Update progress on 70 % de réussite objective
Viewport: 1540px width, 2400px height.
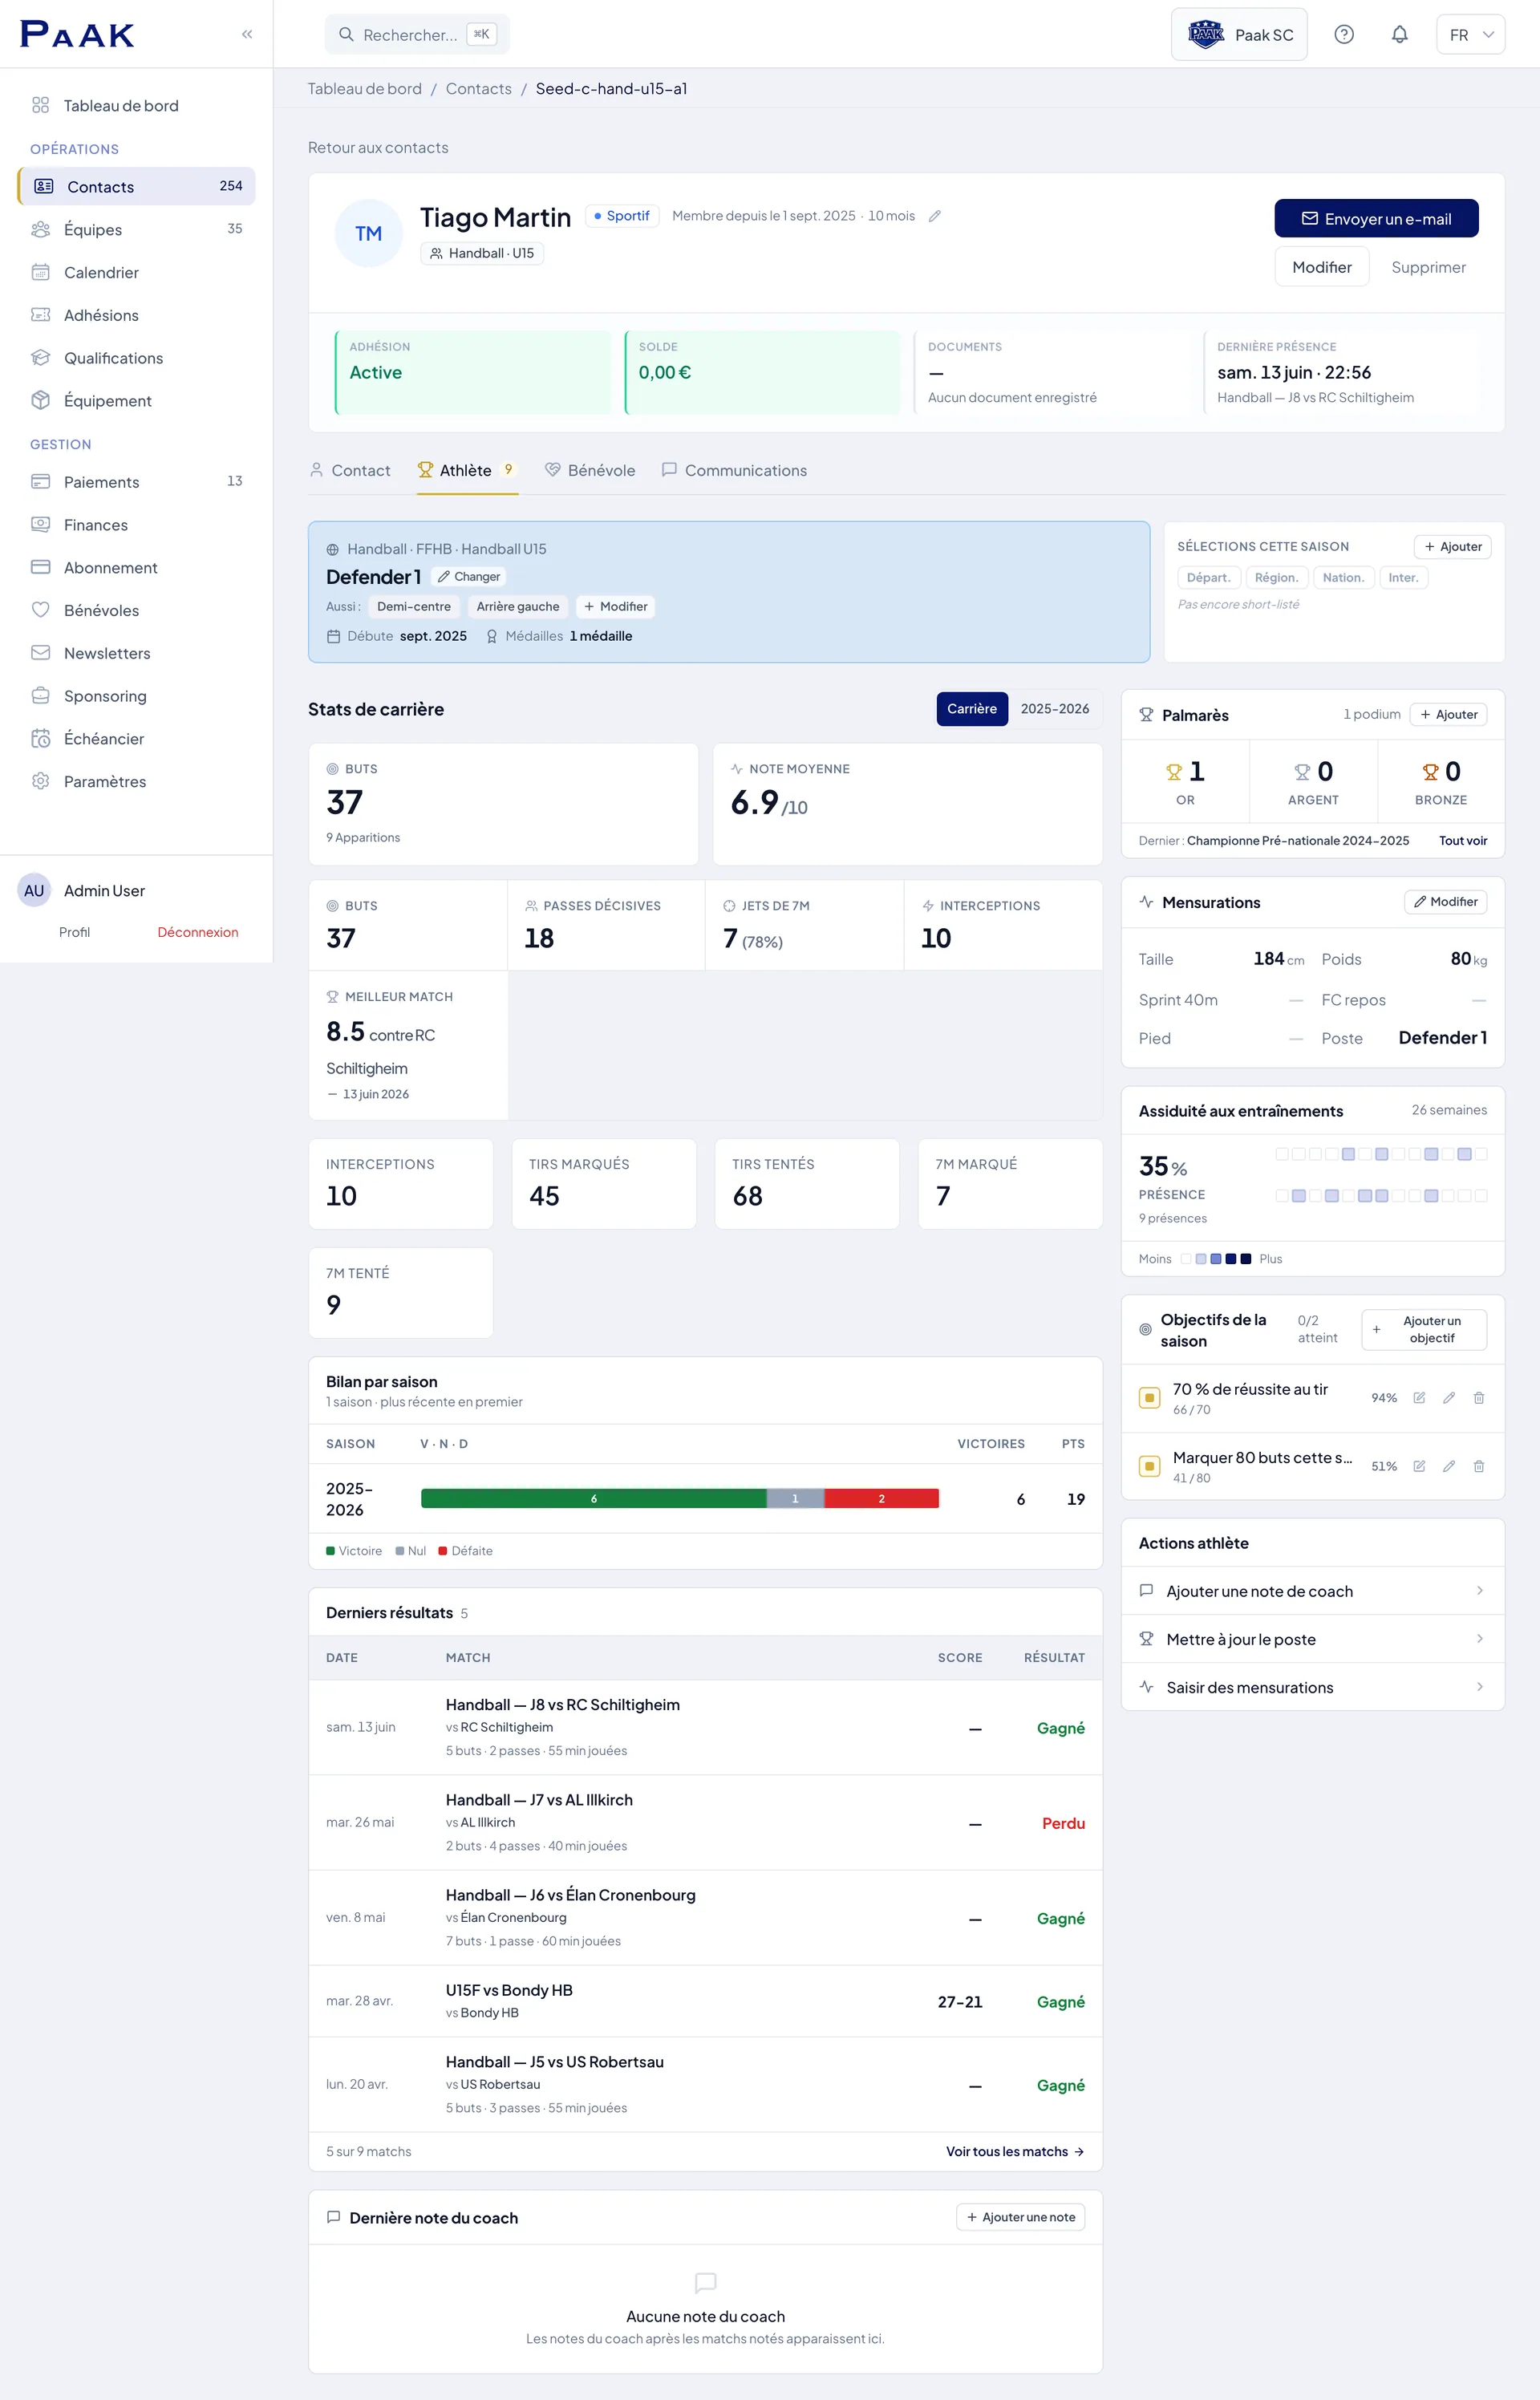click(1418, 1398)
